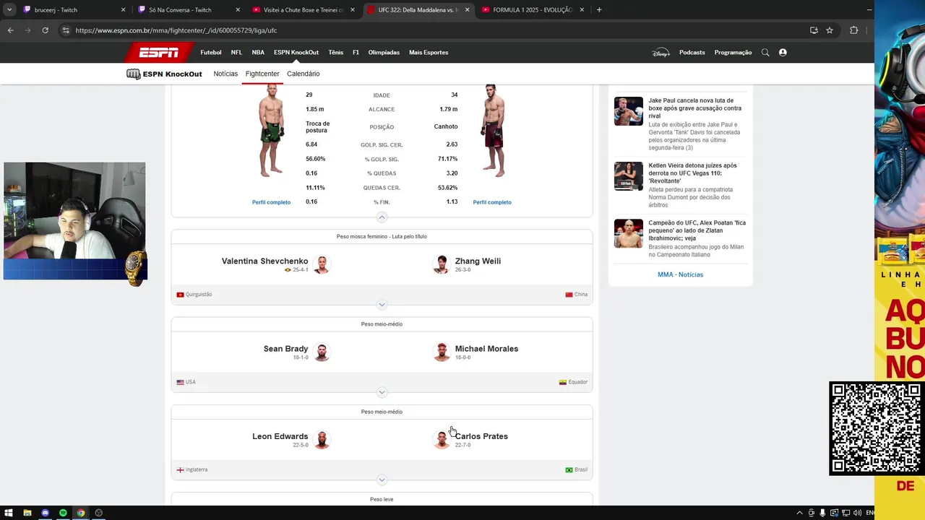
Task: Click the ESPN KnockOut fist logo
Action: pyautogui.click(x=133, y=74)
